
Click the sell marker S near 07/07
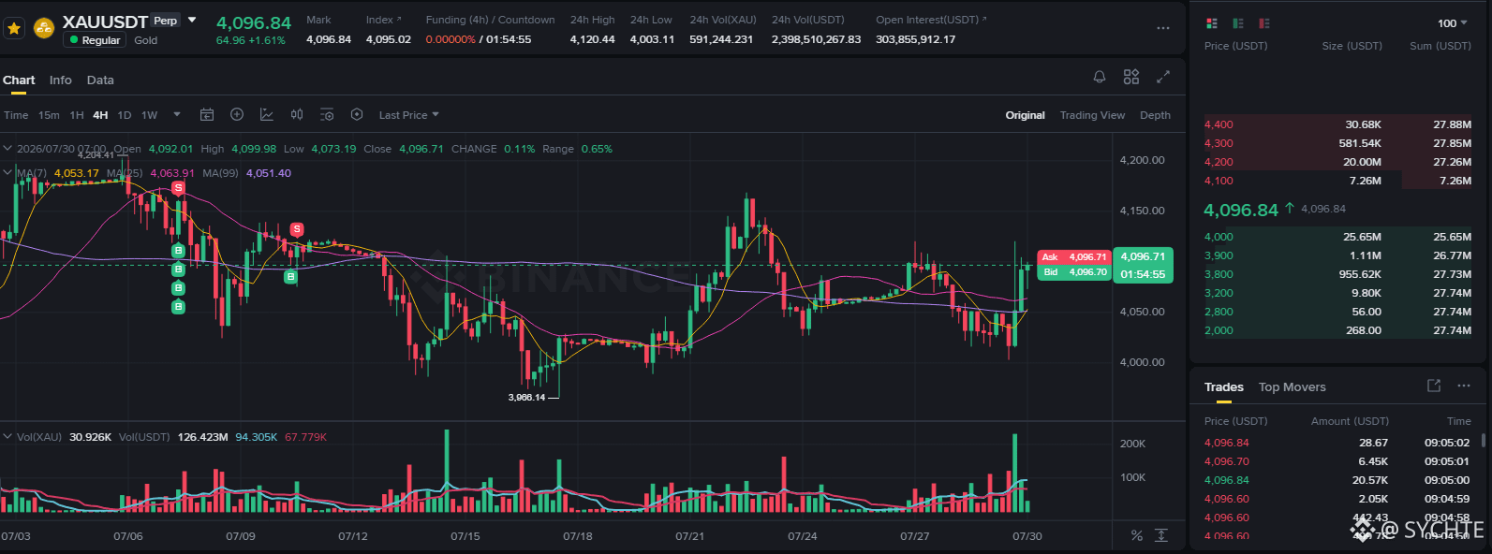178,188
